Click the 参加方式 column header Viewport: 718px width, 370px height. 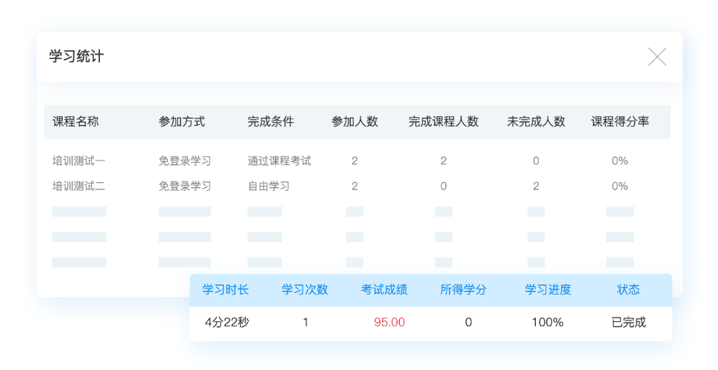(x=181, y=122)
